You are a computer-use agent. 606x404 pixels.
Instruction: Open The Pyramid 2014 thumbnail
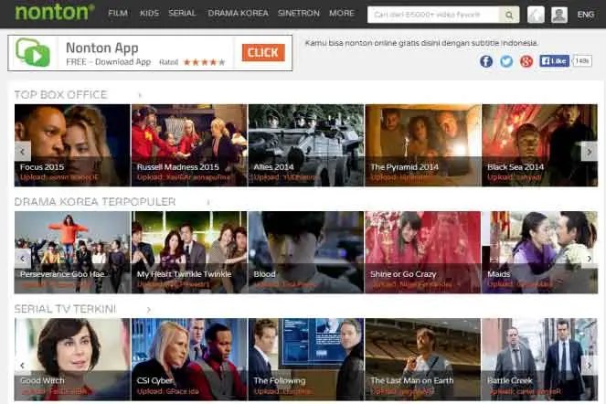pos(423,145)
